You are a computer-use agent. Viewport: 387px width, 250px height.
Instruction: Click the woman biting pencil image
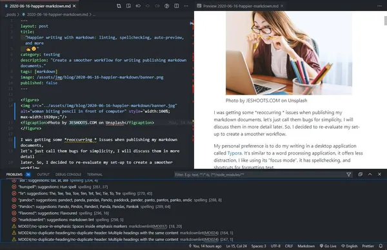point(289,53)
